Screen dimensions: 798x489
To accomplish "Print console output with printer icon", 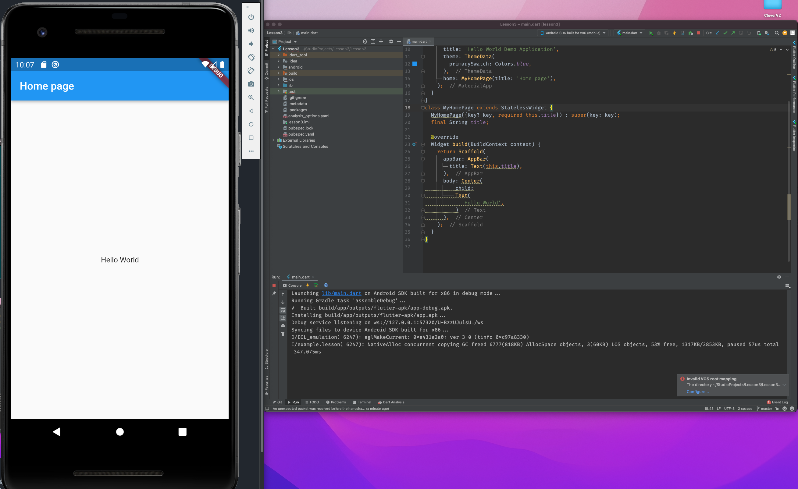I will point(283,326).
